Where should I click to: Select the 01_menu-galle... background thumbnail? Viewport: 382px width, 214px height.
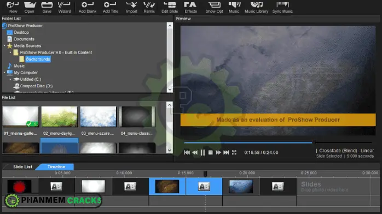tap(21, 117)
